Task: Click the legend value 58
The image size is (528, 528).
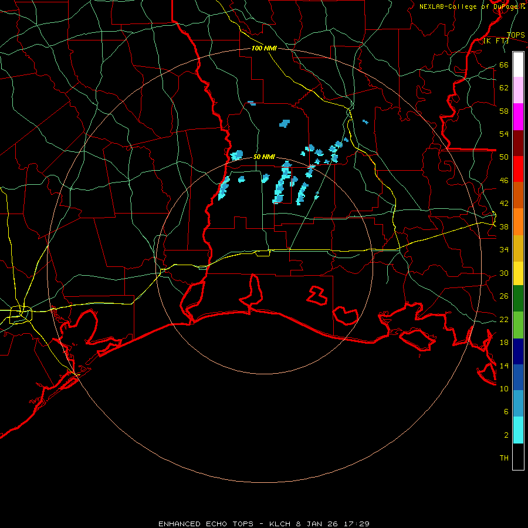Action: click(504, 111)
